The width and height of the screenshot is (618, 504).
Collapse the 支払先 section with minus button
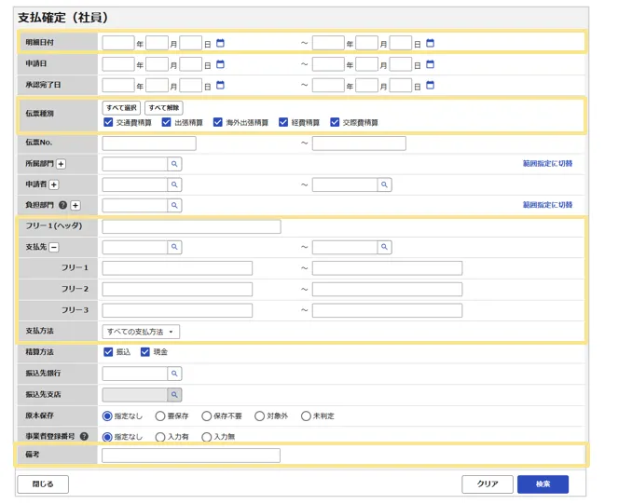[x=53, y=248]
